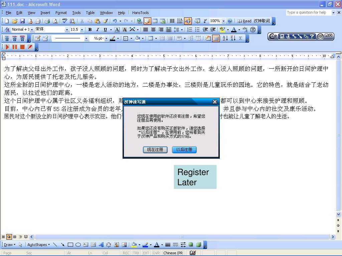
Task: Select the Rectangle drawing tool
Action: point(70,245)
